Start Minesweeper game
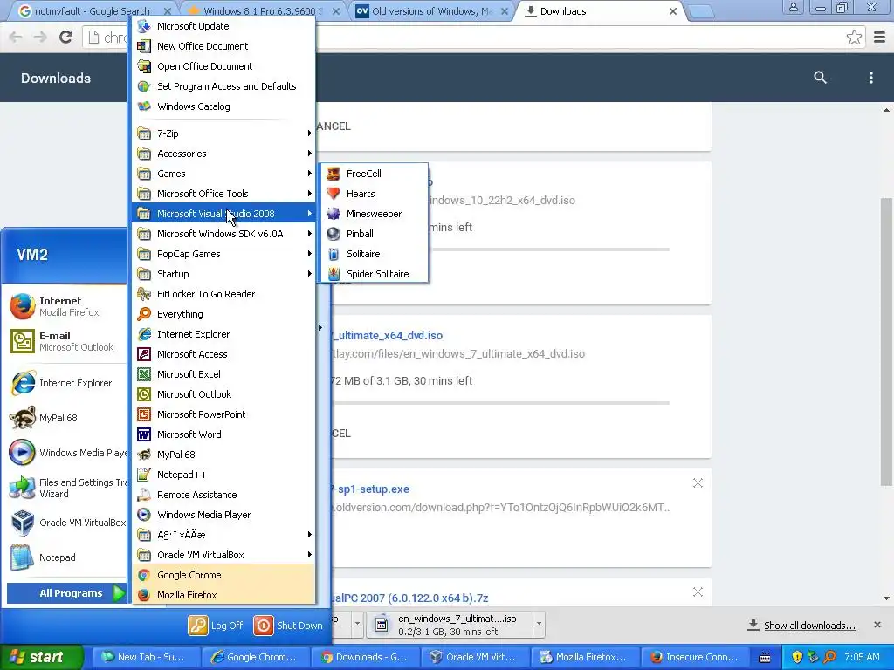 [x=374, y=214]
